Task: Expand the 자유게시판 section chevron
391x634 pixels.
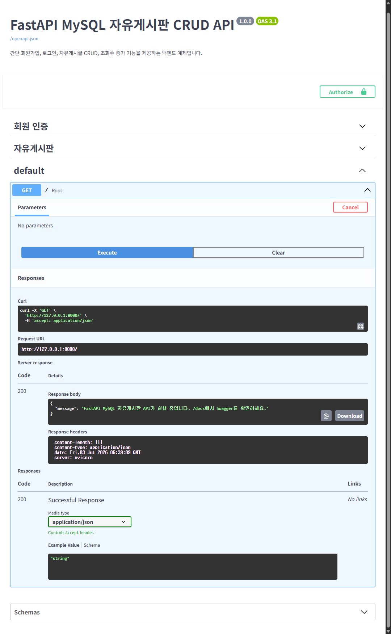Action: coord(362,148)
